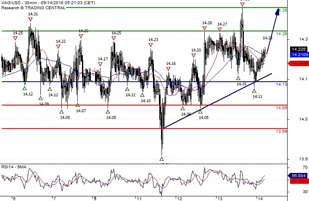Click the 30 level on RSI axis
The width and height of the screenshot is (309, 201).
click(x=305, y=192)
